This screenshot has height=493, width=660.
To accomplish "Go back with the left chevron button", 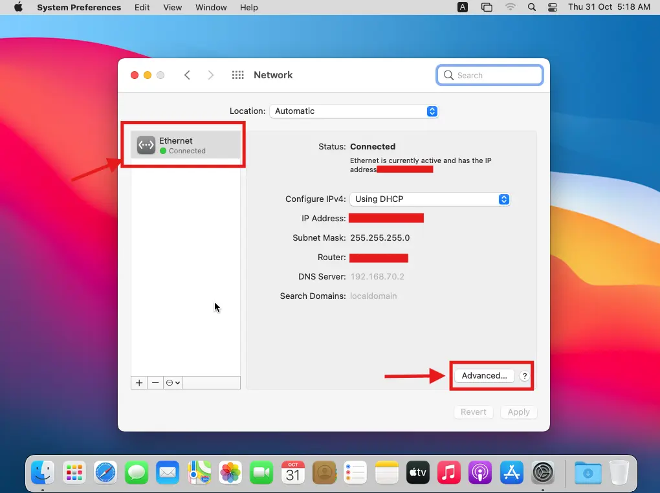I will 187,75.
